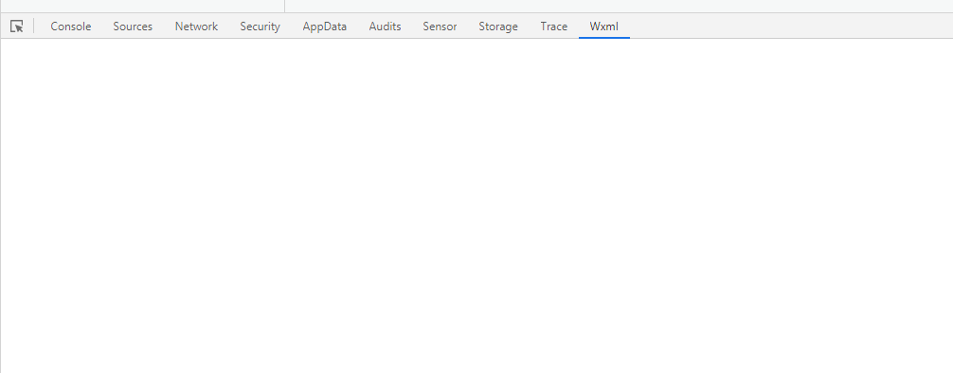953x373 pixels.
Task: Switch to the Console tab
Action: (71, 27)
